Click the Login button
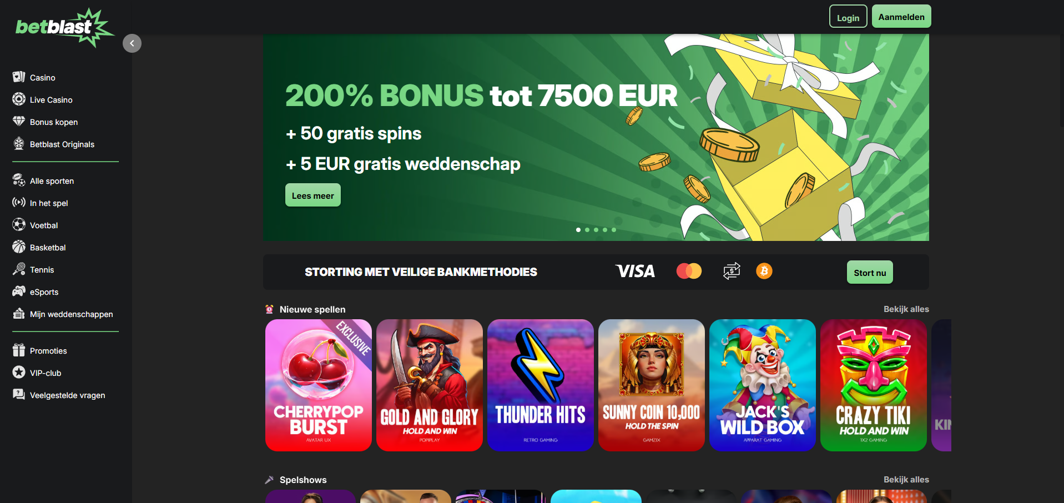Screen dimensions: 1064x503 point(848,17)
